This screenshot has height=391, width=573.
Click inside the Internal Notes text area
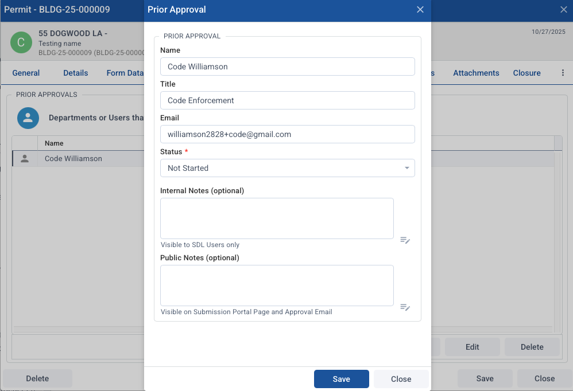277,218
